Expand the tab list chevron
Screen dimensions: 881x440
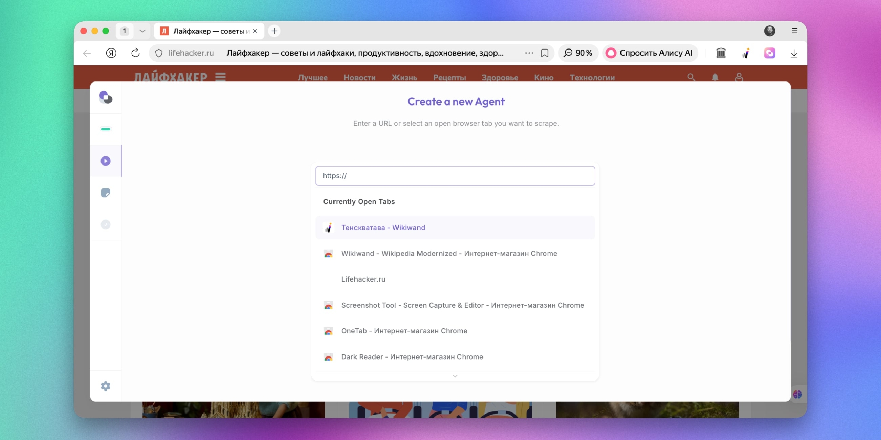point(142,31)
